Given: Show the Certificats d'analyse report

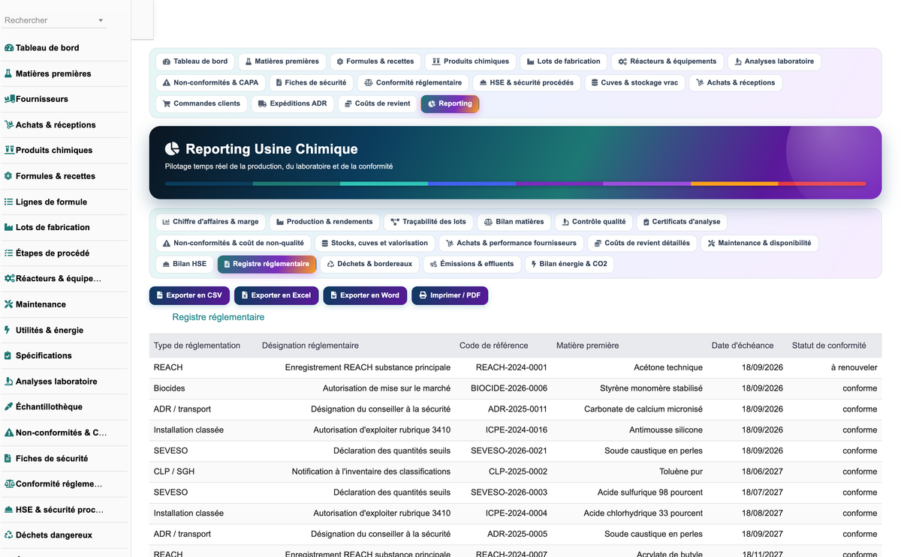Looking at the screenshot, I should tap(682, 222).
